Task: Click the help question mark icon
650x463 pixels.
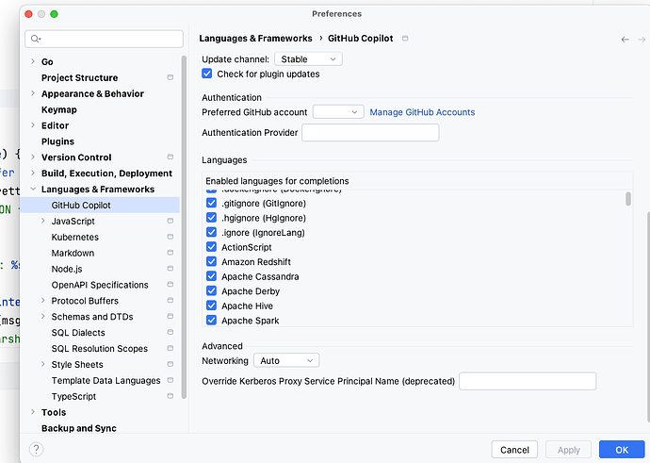Action: point(36,449)
